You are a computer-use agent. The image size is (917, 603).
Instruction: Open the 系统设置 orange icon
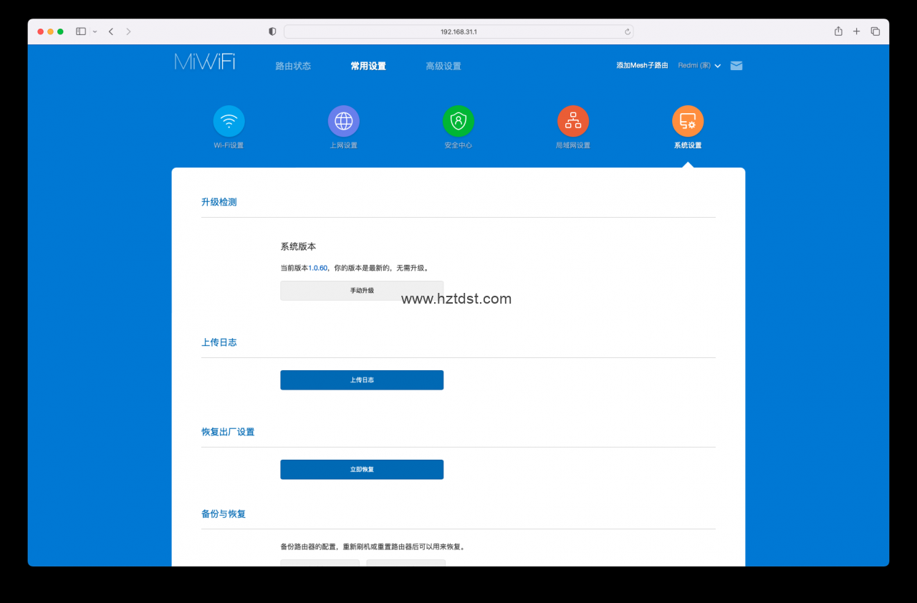pos(688,121)
